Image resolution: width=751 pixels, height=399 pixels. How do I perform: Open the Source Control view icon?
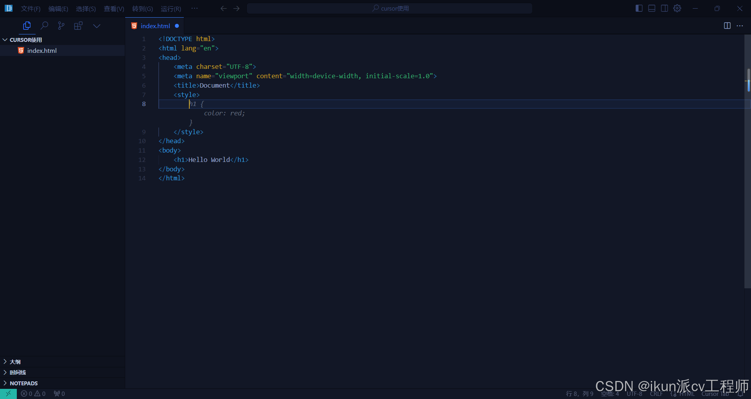click(x=61, y=26)
